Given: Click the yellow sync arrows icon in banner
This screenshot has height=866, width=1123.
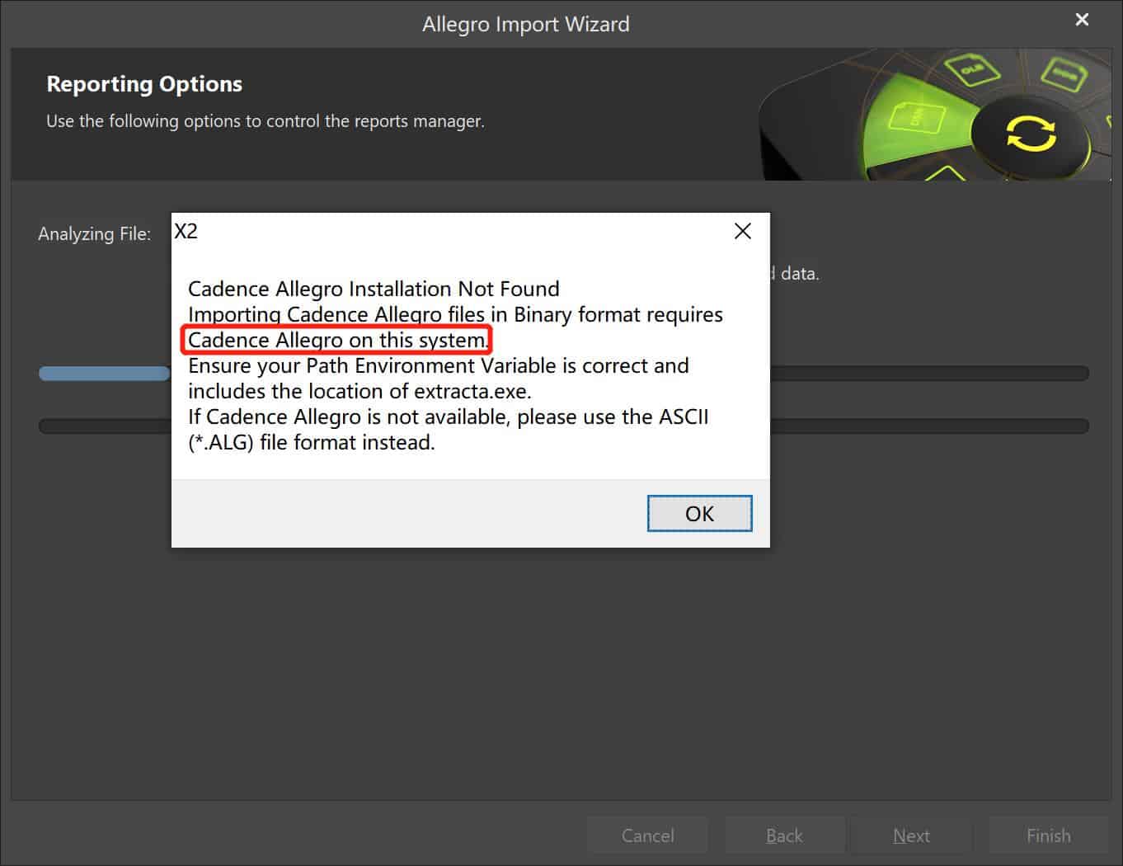Looking at the screenshot, I should [1031, 133].
